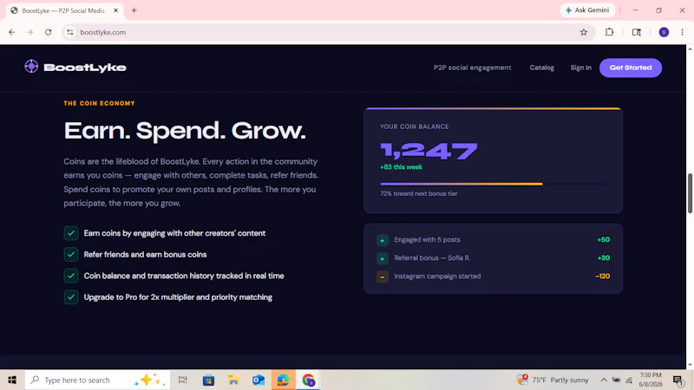Open the notifications center icon
Viewport: 694px width, 390px height.
[x=678, y=380]
